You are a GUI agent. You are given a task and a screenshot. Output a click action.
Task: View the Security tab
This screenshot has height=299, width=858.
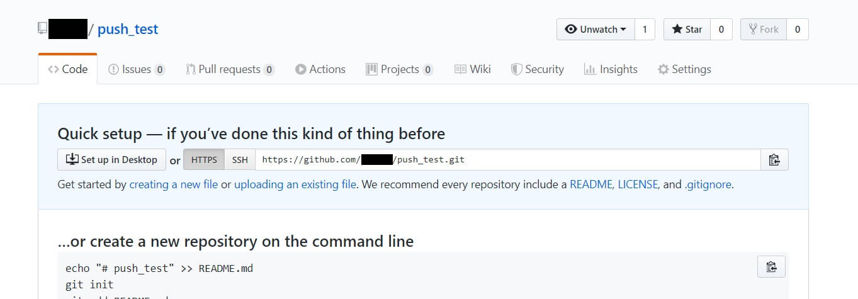pos(537,69)
